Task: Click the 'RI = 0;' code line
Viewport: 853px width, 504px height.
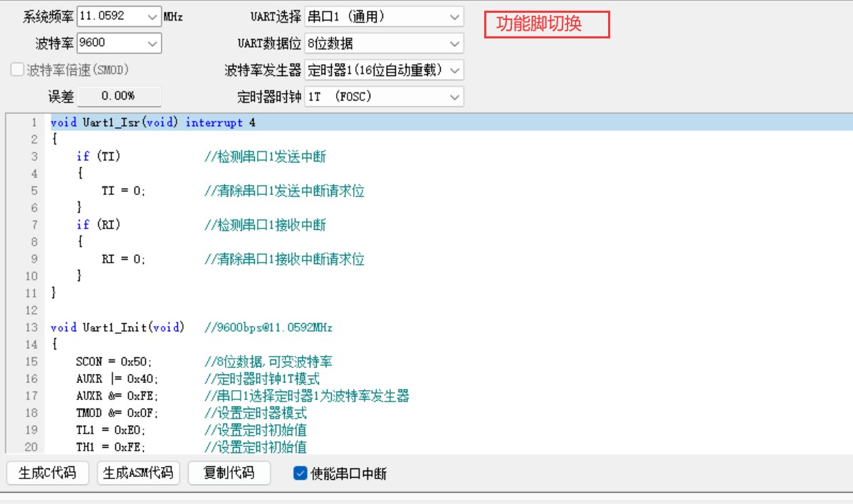Action: (x=123, y=259)
